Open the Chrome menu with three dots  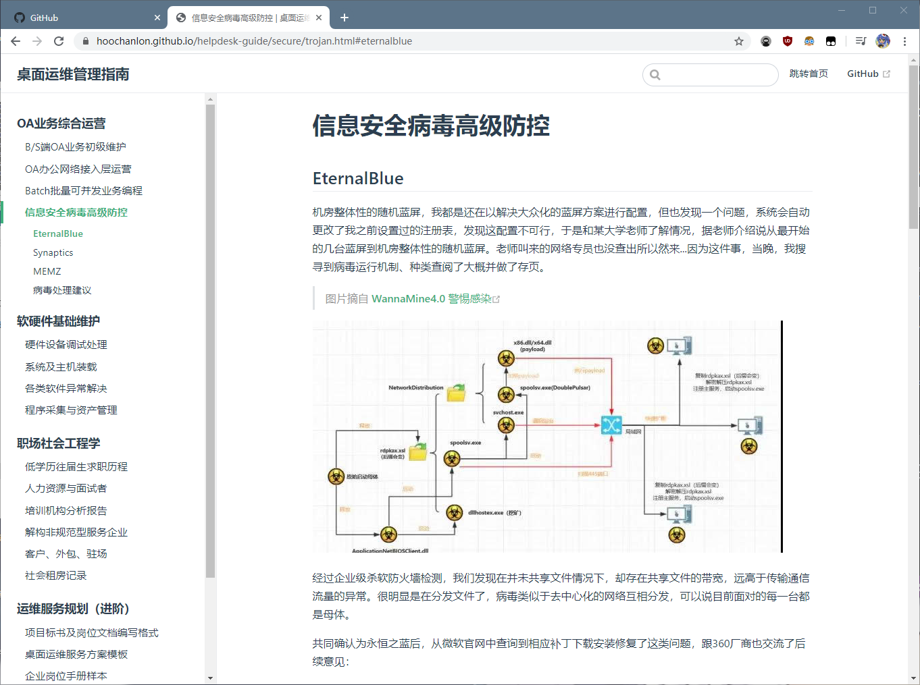click(x=904, y=41)
